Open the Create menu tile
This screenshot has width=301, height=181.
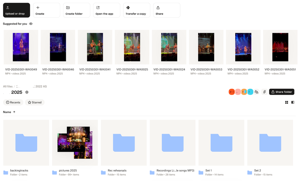point(46,10)
